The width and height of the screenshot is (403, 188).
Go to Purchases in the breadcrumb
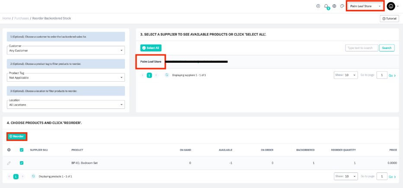pyautogui.click(x=22, y=19)
